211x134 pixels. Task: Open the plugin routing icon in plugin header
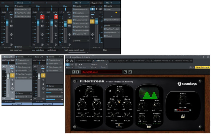point(72,61)
